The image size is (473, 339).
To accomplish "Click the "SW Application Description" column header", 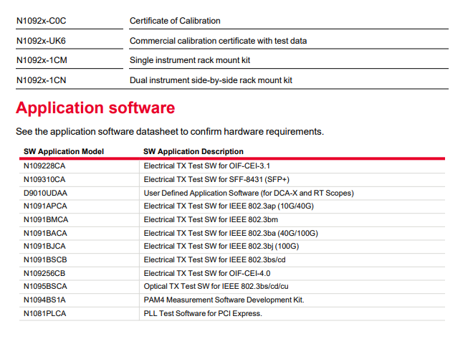I will tap(193, 151).
